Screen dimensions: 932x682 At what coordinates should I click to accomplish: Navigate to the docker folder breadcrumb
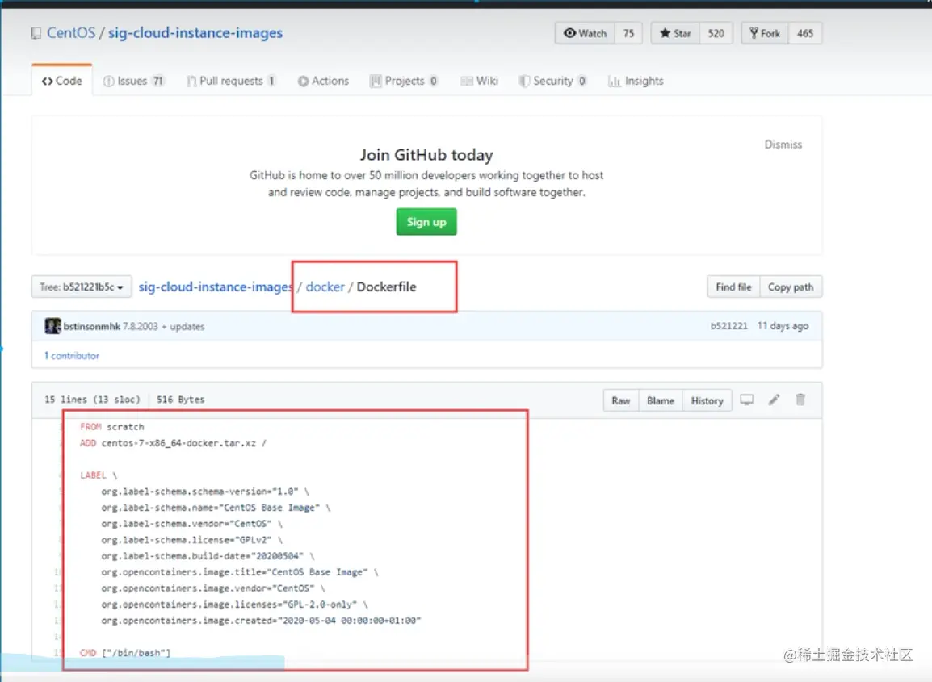[325, 287]
